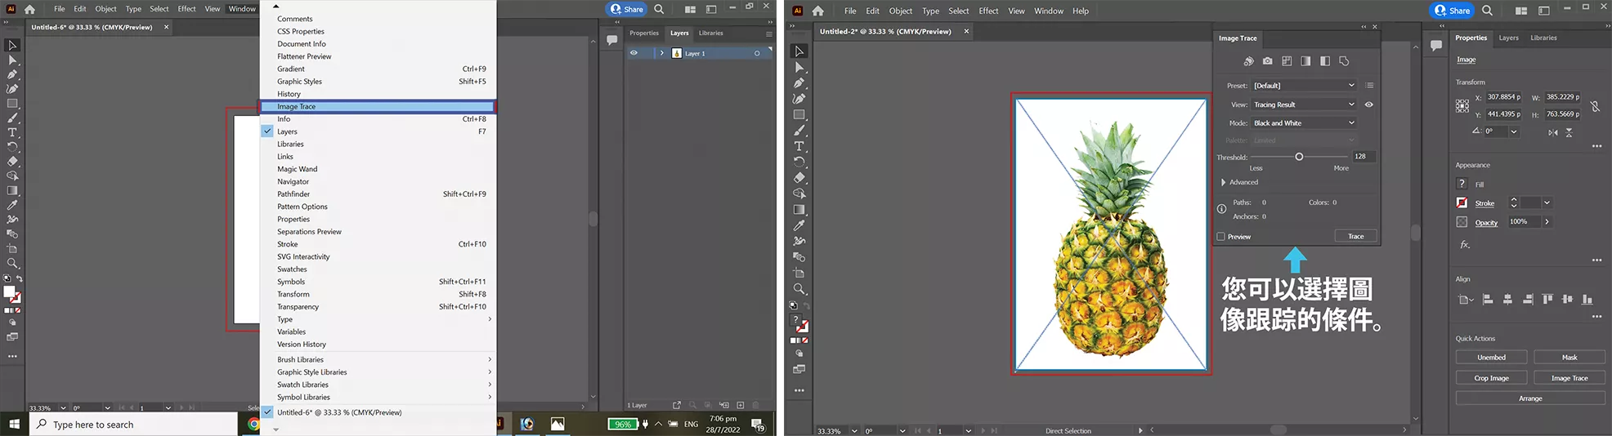Open the fx effects menu icon
This screenshot has height=436, width=1612.
[x=1464, y=244]
